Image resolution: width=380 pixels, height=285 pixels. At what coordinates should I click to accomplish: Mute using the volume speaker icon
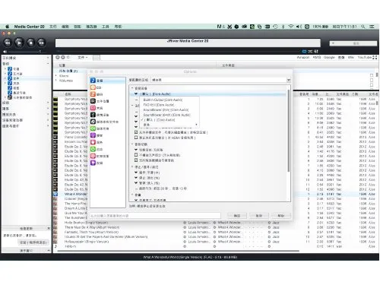pos(5,52)
